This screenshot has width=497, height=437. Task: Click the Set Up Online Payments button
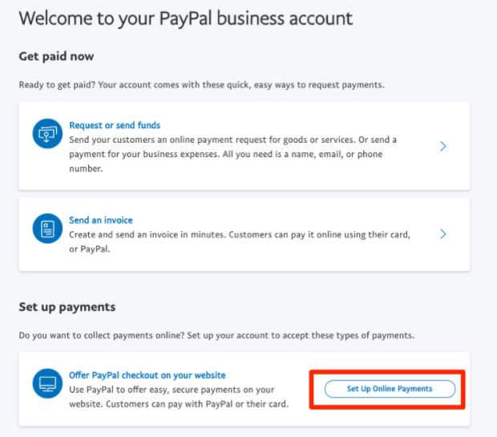(390, 389)
